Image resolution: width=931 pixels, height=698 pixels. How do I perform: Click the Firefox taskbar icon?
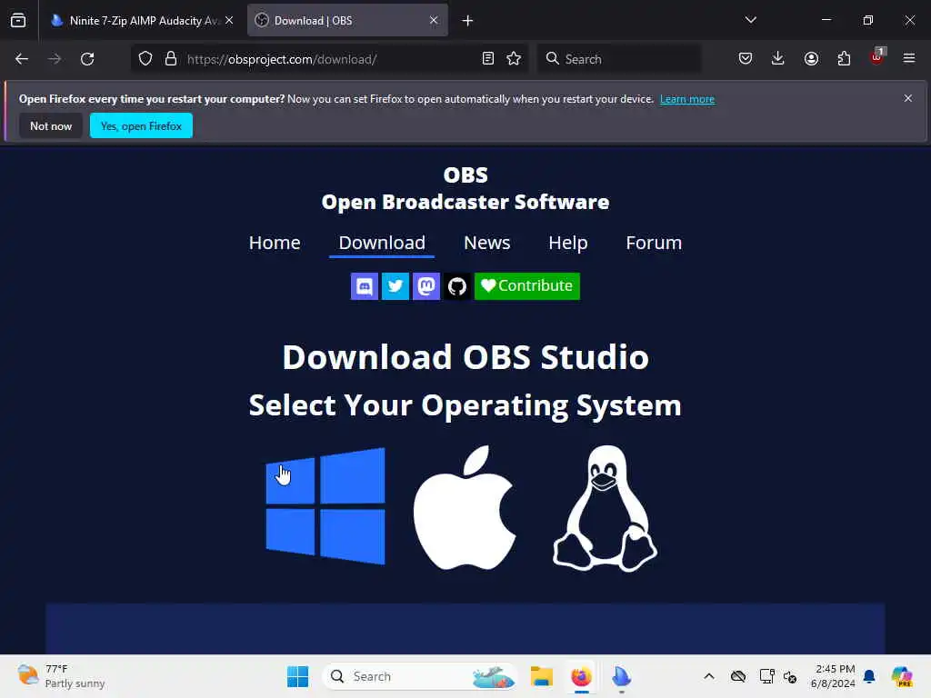pos(581,676)
